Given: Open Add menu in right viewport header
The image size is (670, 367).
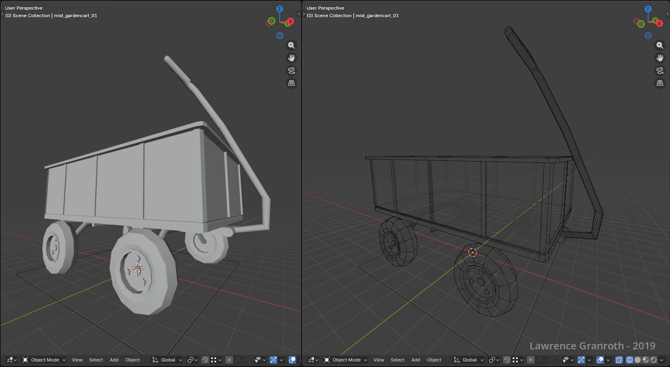Looking at the screenshot, I should [x=416, y=360].
